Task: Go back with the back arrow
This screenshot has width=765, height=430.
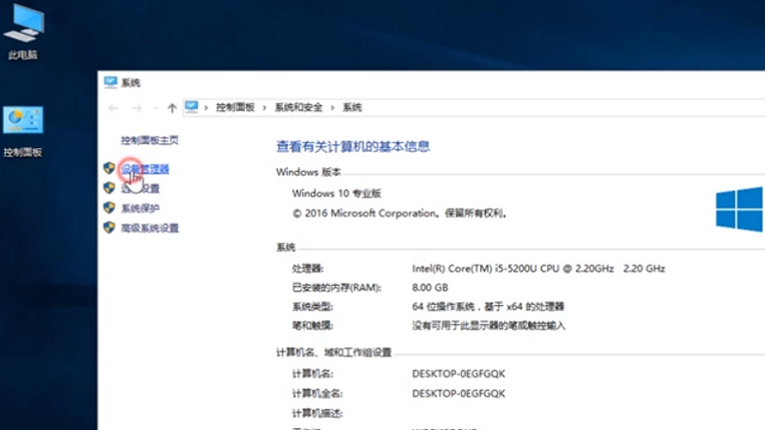Action: [x=113, y=108]
